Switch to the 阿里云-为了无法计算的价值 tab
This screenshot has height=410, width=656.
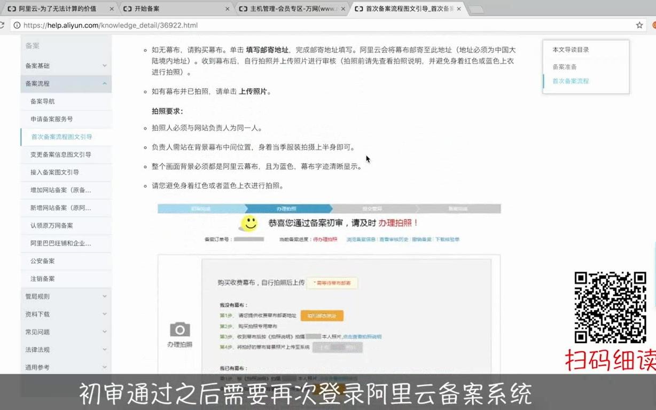click(x=56, y=9)
